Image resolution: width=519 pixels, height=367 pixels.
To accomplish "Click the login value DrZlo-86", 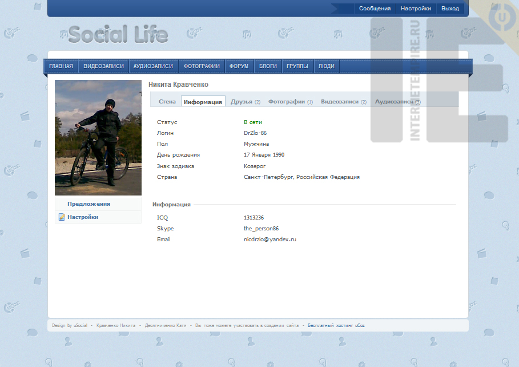I will point(255,133).
